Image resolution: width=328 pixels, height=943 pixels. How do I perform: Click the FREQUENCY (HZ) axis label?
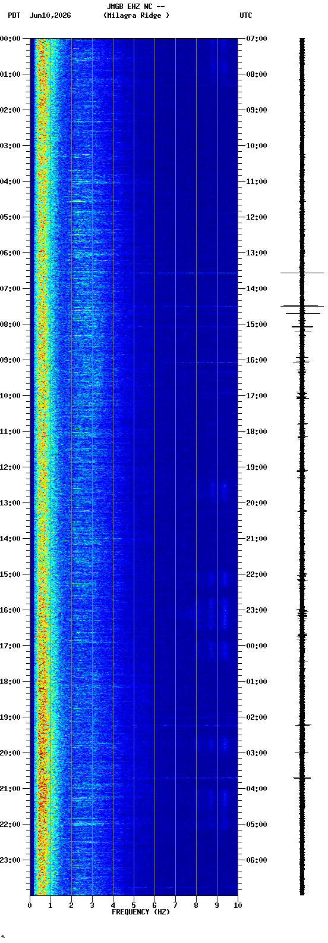(141, 912)
